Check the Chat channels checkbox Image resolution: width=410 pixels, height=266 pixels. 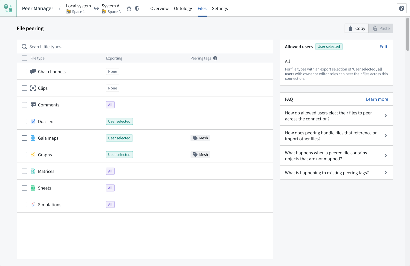click(x=24, y=71)
